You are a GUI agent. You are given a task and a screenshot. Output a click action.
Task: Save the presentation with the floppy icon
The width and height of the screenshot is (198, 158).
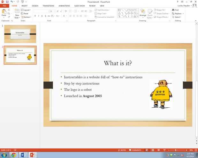pyautogui.click(x=7, y=2)
